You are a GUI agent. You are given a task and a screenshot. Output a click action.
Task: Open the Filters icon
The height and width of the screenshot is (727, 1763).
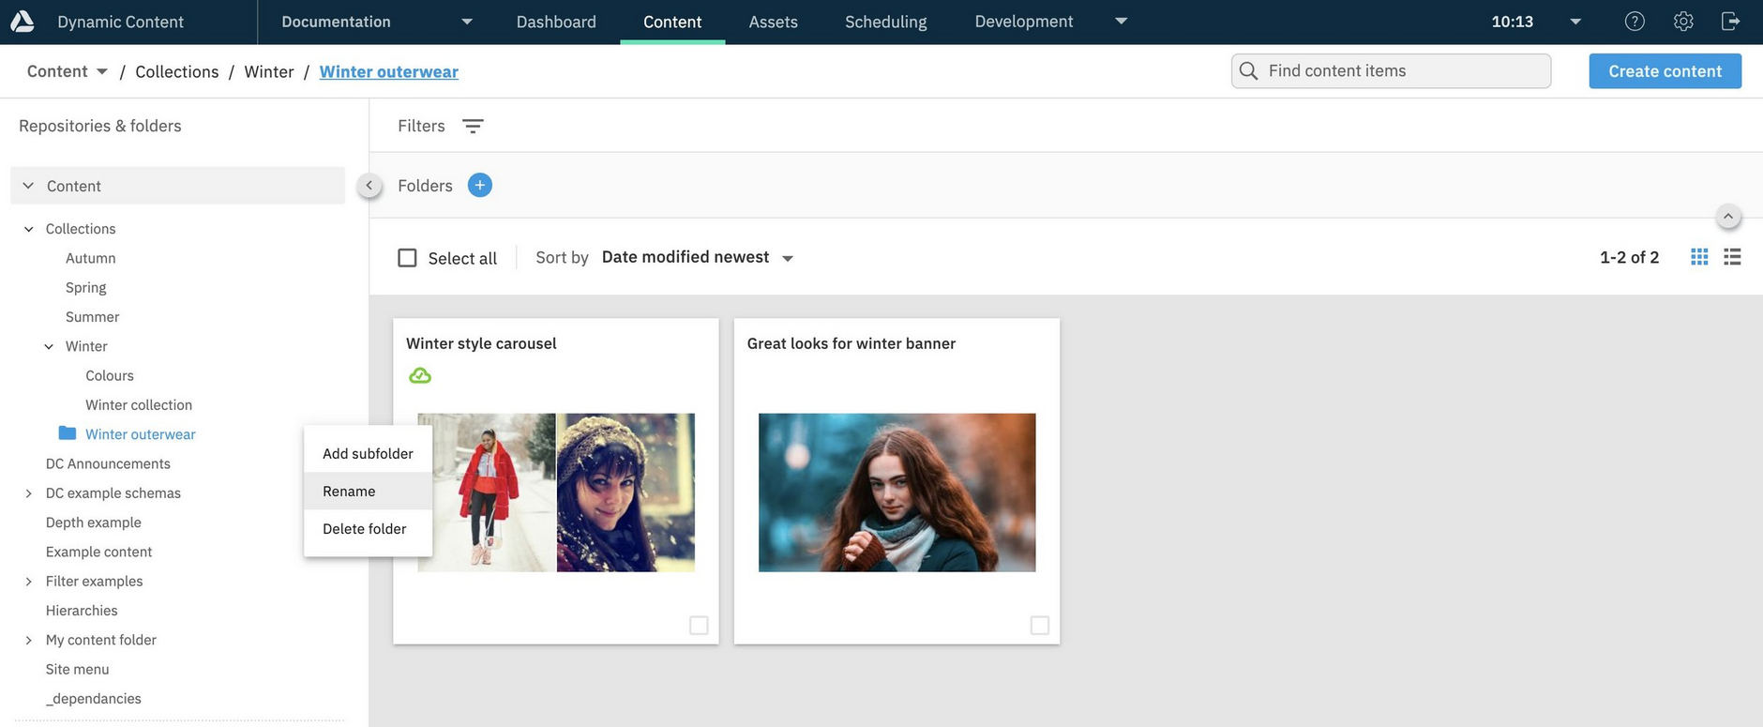click(473, 127)
